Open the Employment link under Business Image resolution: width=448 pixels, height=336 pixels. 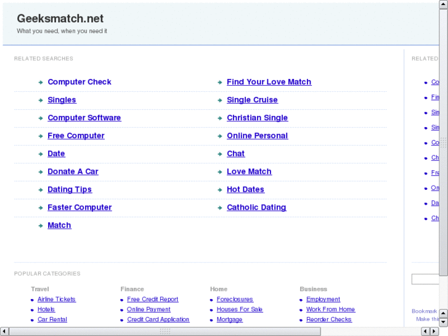pyautogui.click(x=323, y=300)
